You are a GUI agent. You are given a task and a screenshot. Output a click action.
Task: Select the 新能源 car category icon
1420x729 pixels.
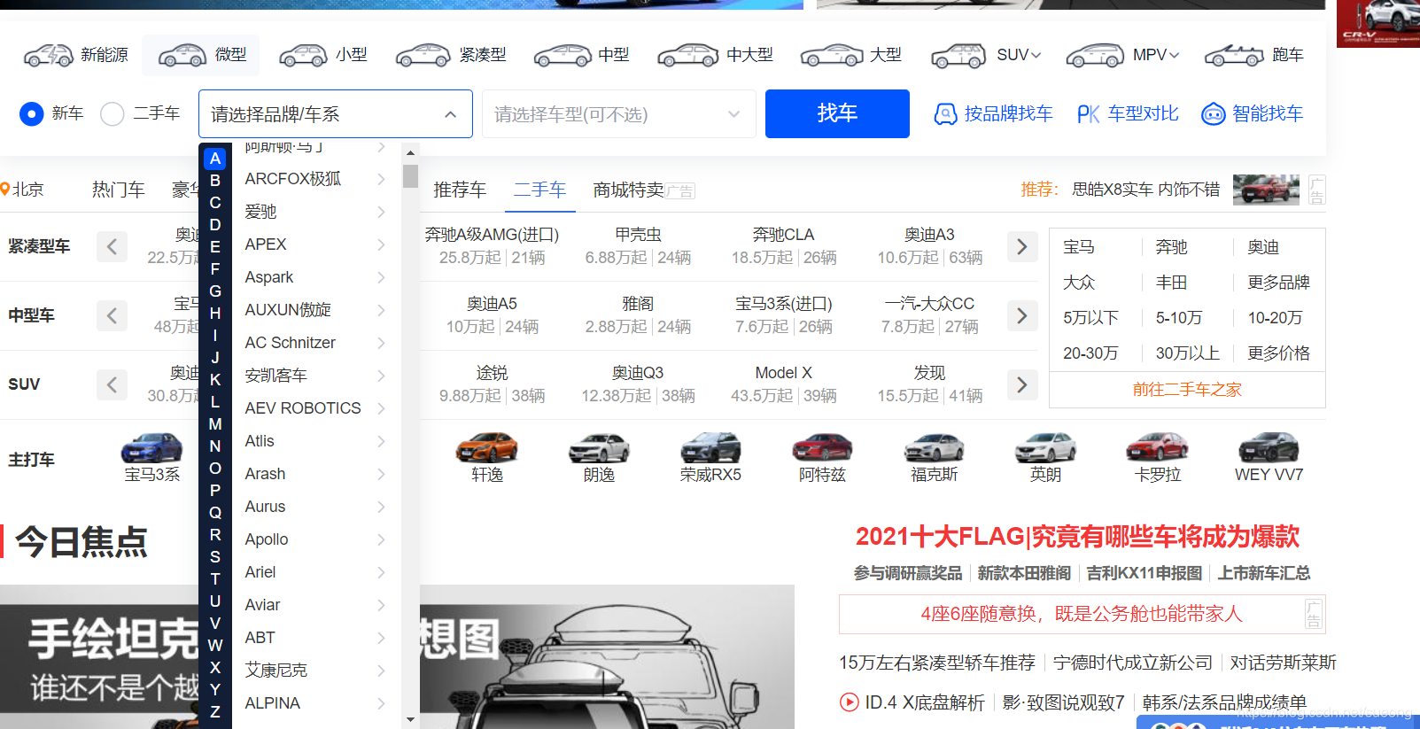click(x=49, y=55)
